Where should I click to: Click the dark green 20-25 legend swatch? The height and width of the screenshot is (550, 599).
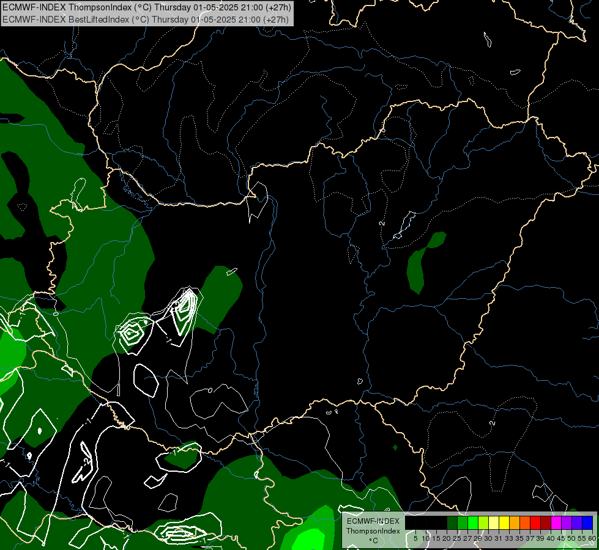point(452,522)
